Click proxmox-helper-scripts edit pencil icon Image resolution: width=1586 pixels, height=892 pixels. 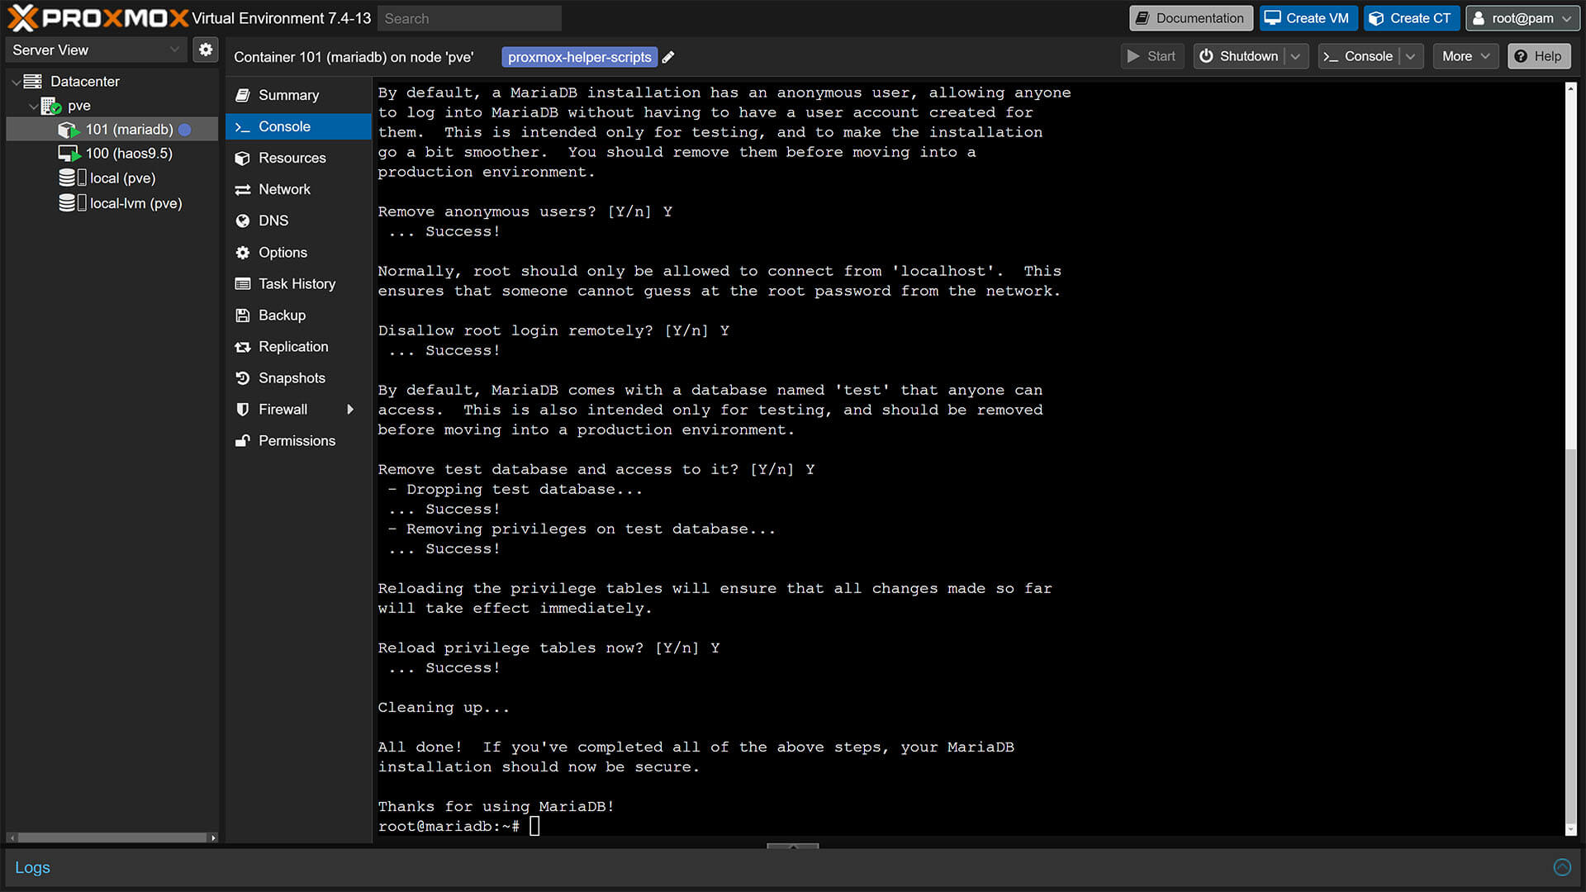pyautogui.click(x=667, y=57)
